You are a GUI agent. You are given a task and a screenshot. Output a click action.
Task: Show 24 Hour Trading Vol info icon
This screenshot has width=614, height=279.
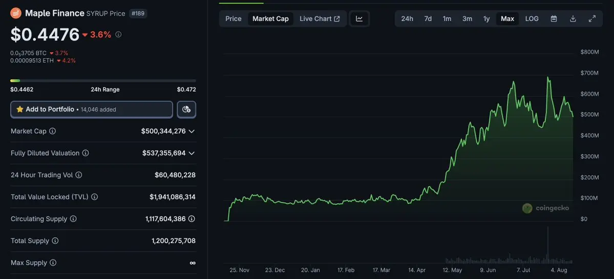point(79,175)
